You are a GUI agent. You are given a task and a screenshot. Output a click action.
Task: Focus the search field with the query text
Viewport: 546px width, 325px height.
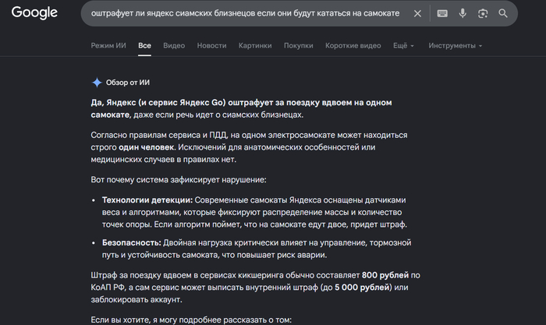pyautogui.click(x=245, y=13)
